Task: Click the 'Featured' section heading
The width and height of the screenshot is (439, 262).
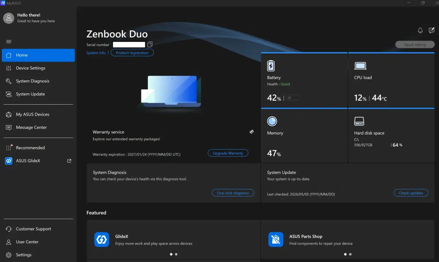Action: [96, 213]
